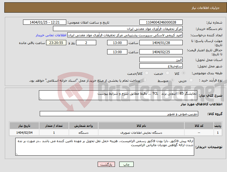Click the delivery province field البرز

[161, 60]
